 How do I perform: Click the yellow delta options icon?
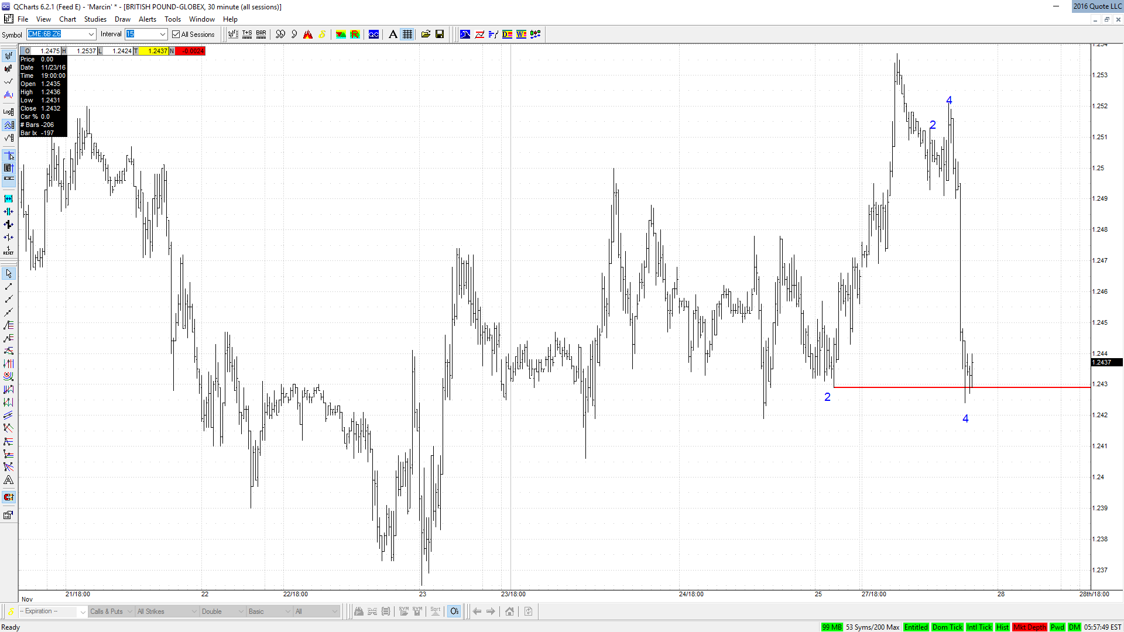pyautogui.click(x=322, y=35)
